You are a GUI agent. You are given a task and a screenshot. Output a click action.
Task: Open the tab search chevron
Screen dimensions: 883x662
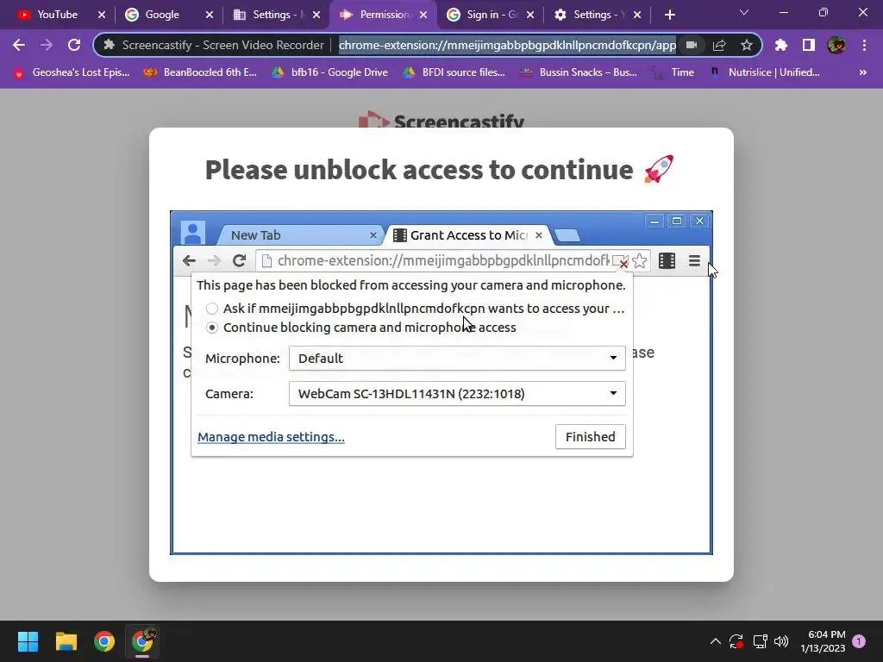click(744, 12)
